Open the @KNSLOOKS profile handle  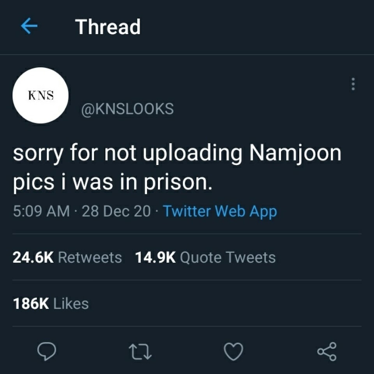[128, 109]
